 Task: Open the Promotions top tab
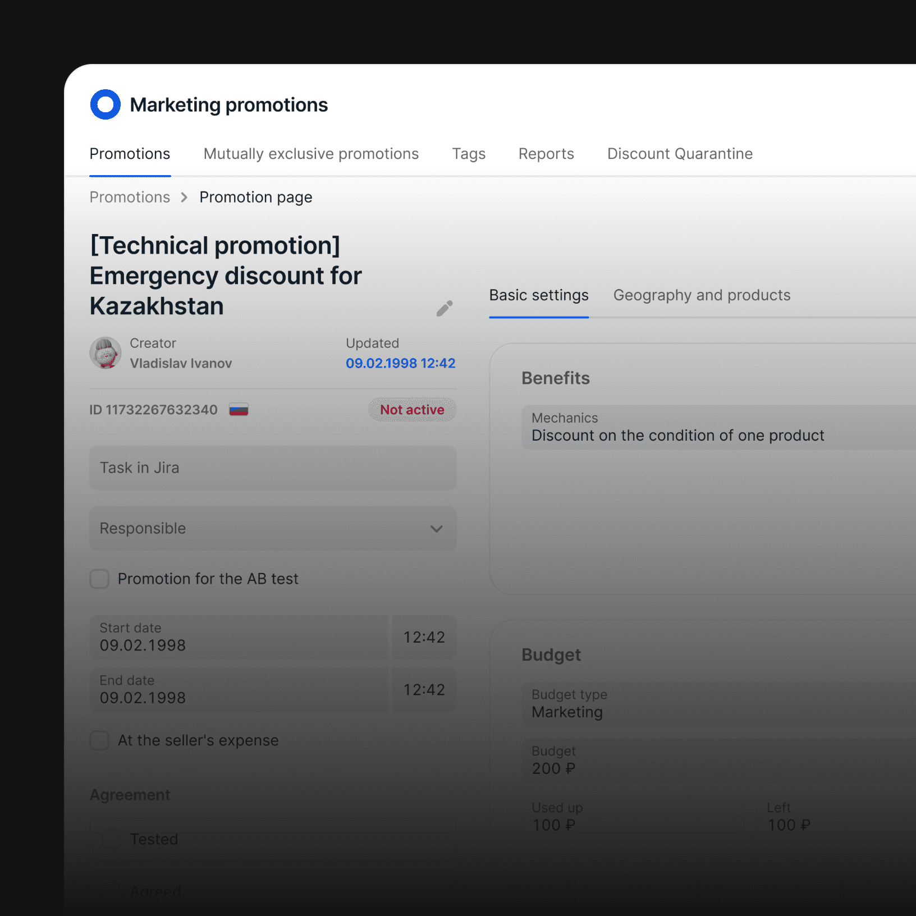(130, 154)
